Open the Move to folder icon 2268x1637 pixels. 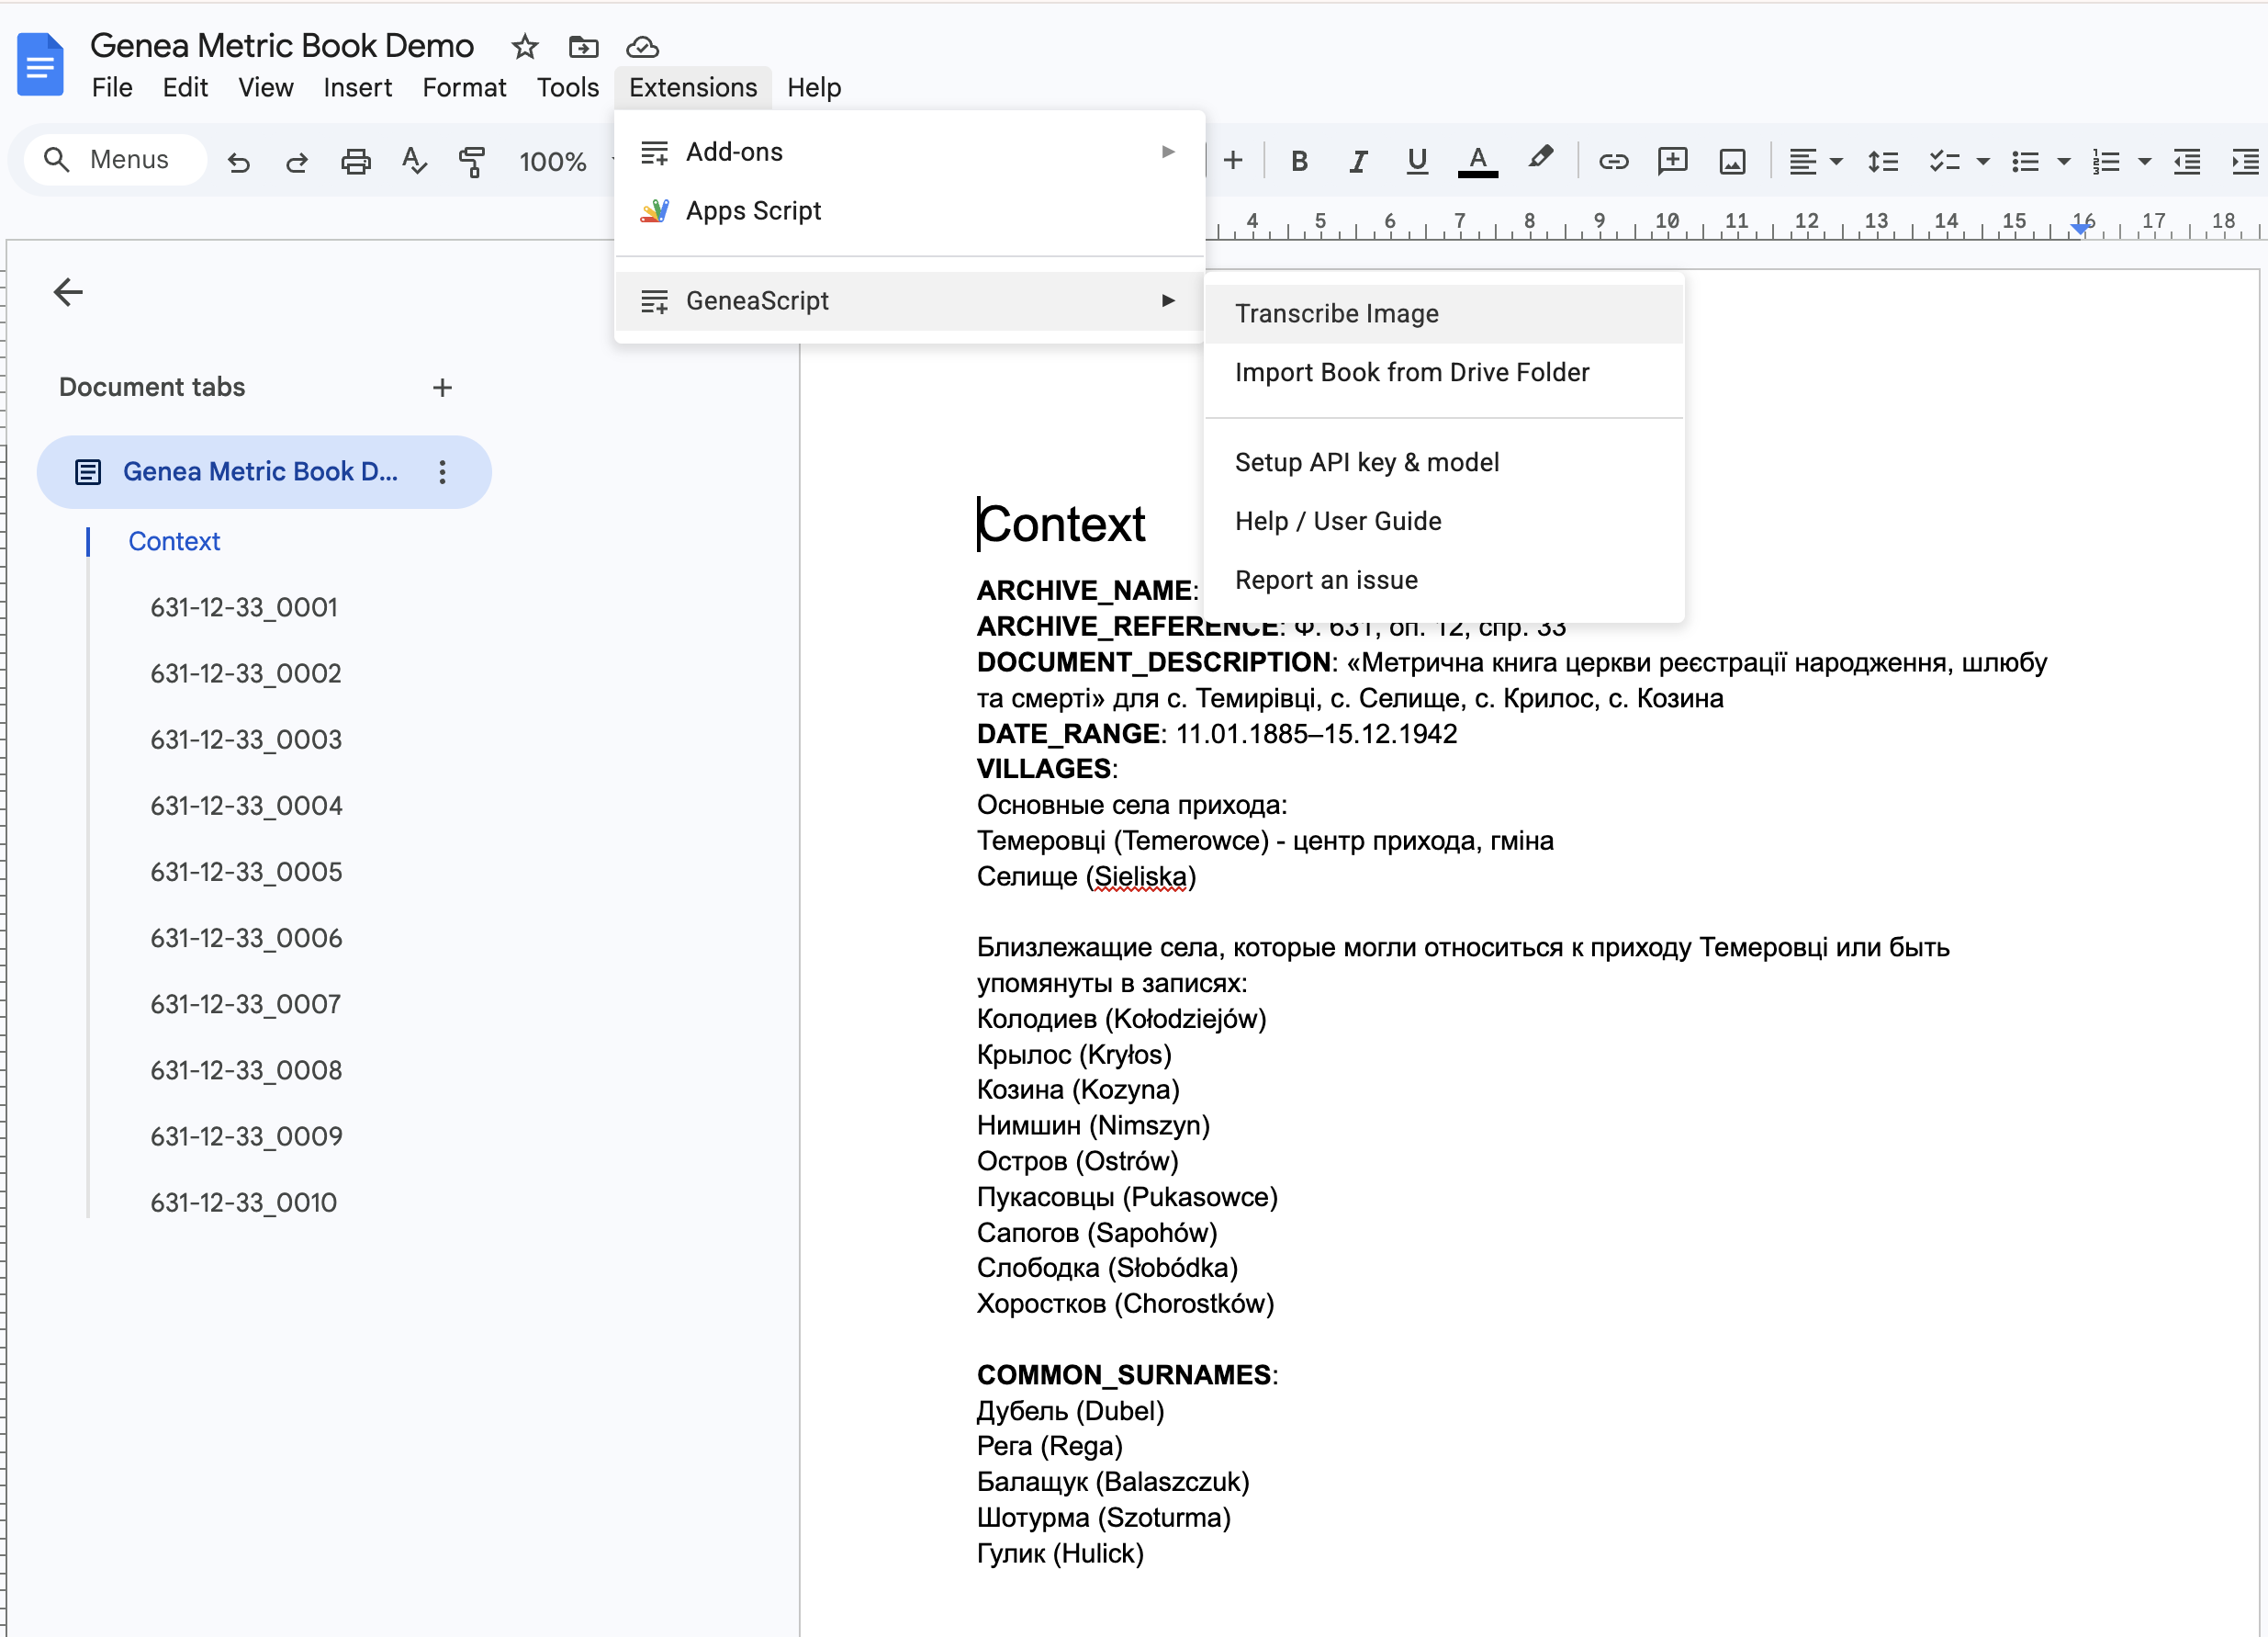[x=583, y=47]
